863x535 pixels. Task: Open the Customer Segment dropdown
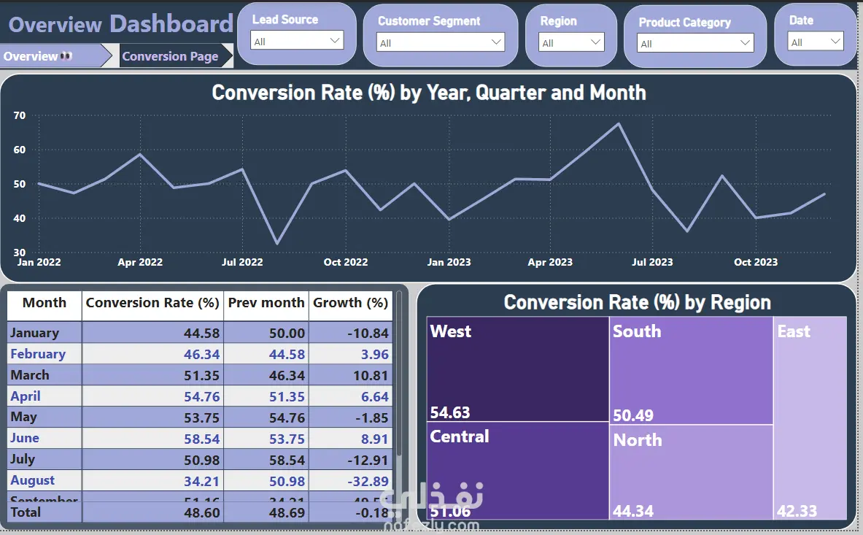click(441, 42)
